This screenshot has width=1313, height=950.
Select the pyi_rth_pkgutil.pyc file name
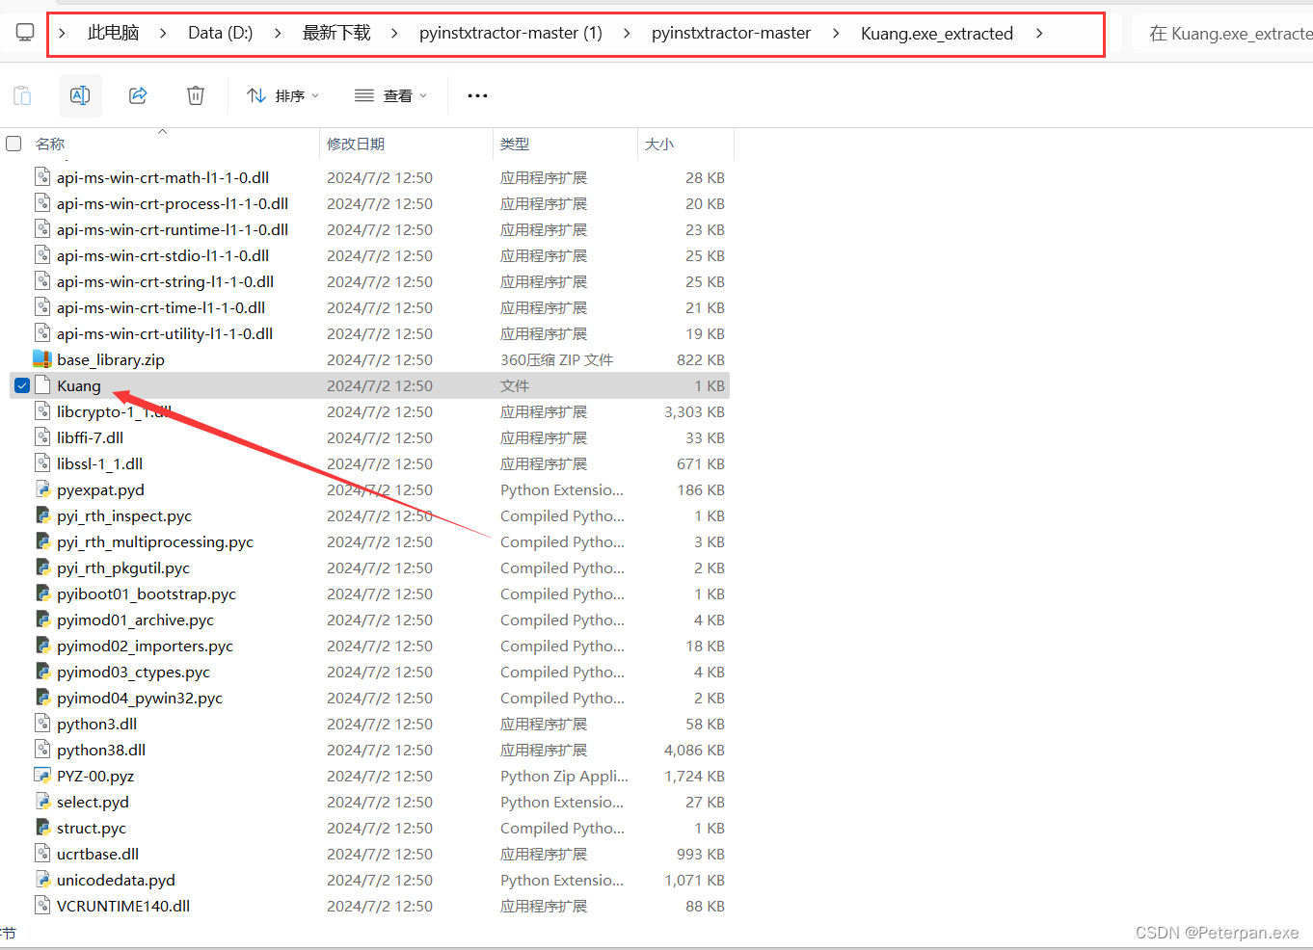(x=123, y=567)
